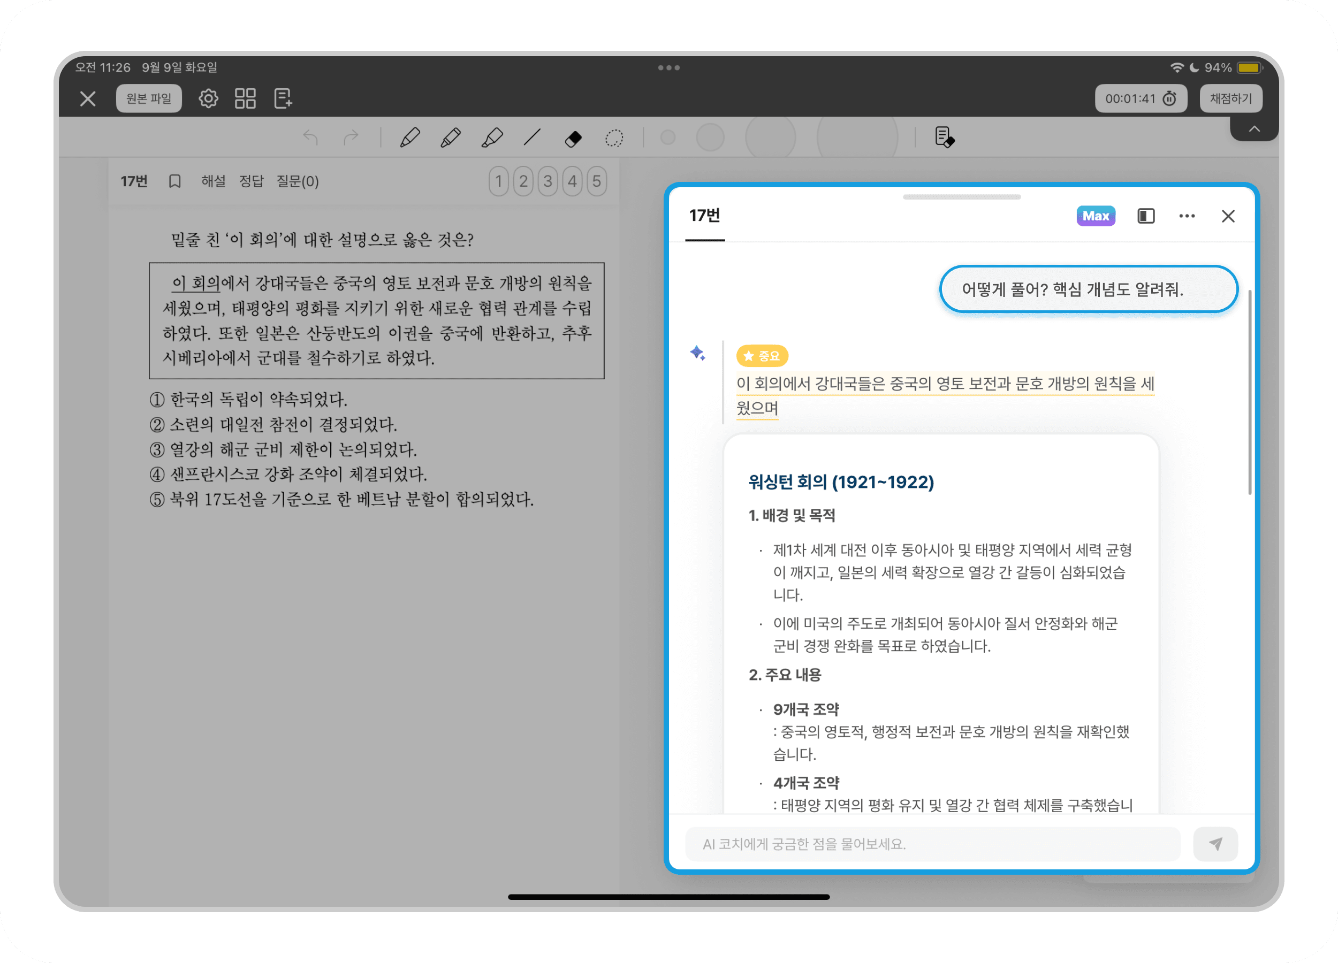Click the 4개국 조약 bullet heading
Image resolution: width=1338 pixels, height=963 pixels.
click(806, 783)
